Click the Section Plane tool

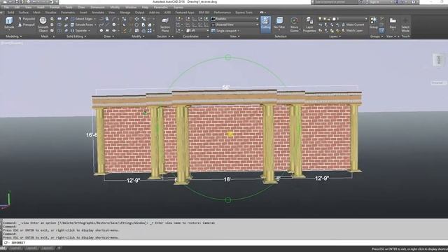coord(165,24)
